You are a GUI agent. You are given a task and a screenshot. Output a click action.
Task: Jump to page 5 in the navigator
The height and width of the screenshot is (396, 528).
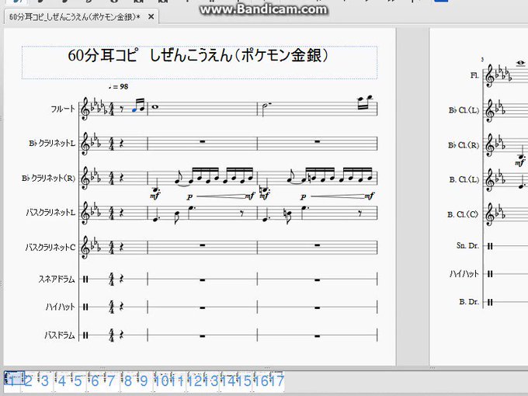[78, 380]
